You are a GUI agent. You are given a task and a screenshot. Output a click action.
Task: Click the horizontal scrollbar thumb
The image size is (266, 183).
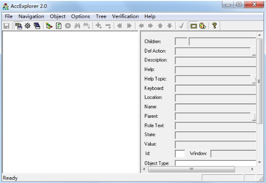(192, 169)
